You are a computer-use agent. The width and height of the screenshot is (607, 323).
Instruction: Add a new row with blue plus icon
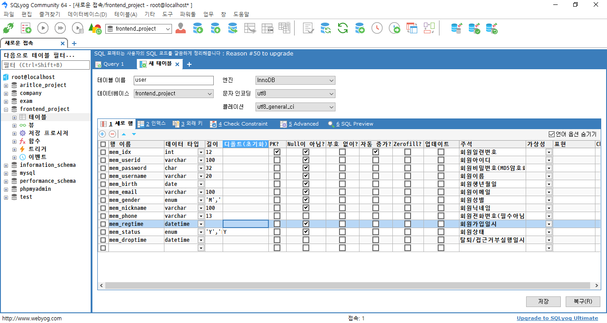(x=102, y=134)
